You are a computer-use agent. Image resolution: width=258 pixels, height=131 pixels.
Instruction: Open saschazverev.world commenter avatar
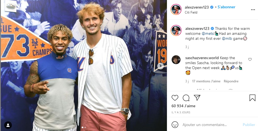click(176, 60)
